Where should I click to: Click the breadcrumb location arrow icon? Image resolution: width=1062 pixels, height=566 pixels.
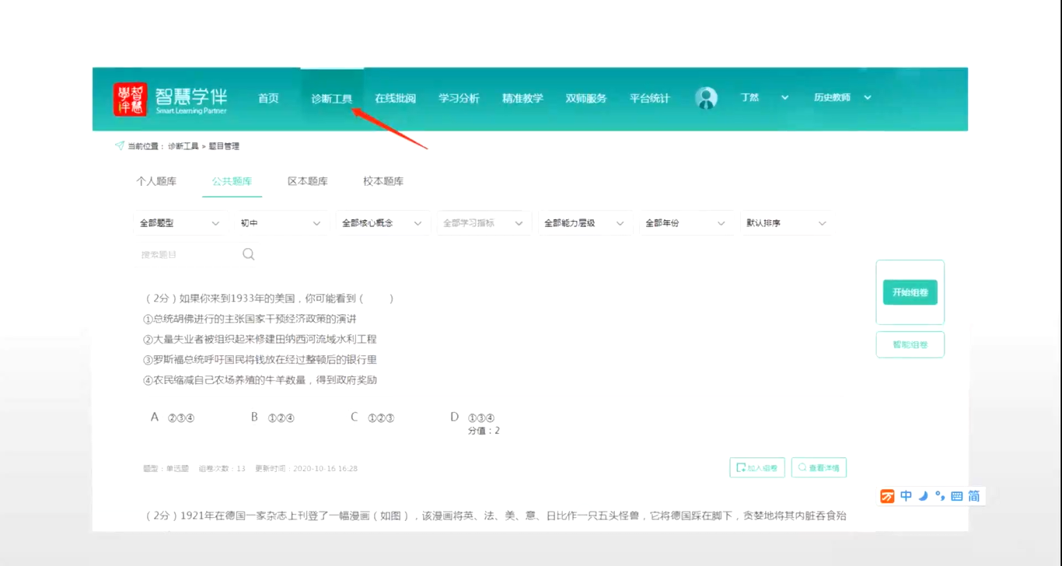(119, 145)
